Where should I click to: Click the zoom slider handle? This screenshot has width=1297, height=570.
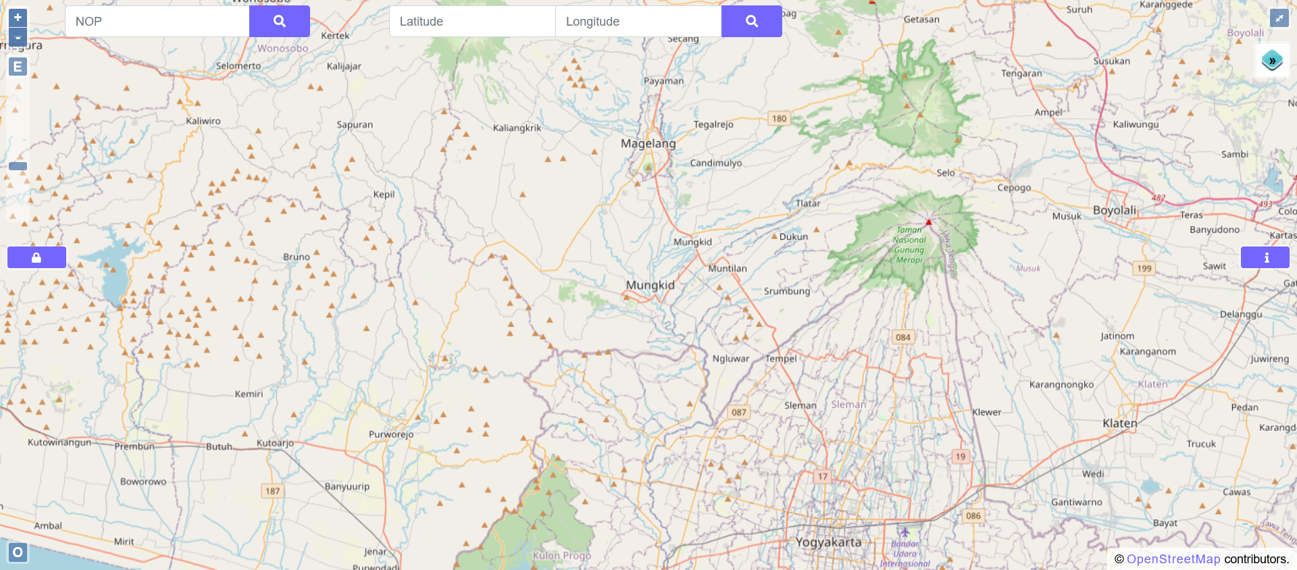(x=18, y=166)
